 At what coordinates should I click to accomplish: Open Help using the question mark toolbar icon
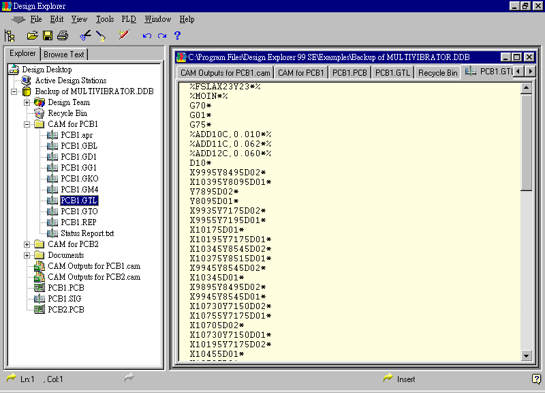176,34
